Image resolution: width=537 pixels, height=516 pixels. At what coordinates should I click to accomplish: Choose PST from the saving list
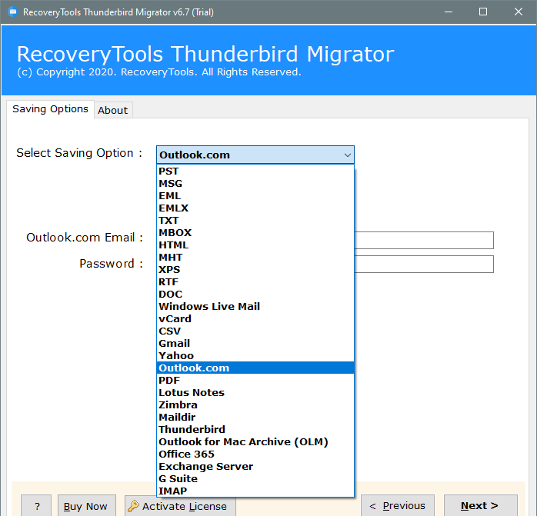[255, 171]
